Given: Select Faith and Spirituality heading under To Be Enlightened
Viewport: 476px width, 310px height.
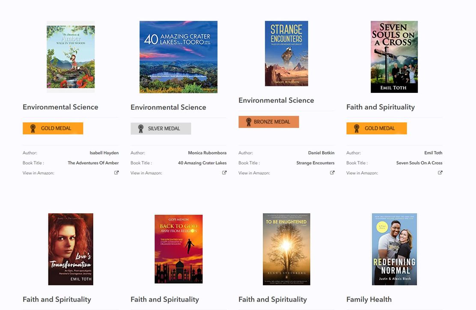Looking at the screenshot, I should (273, 299).
